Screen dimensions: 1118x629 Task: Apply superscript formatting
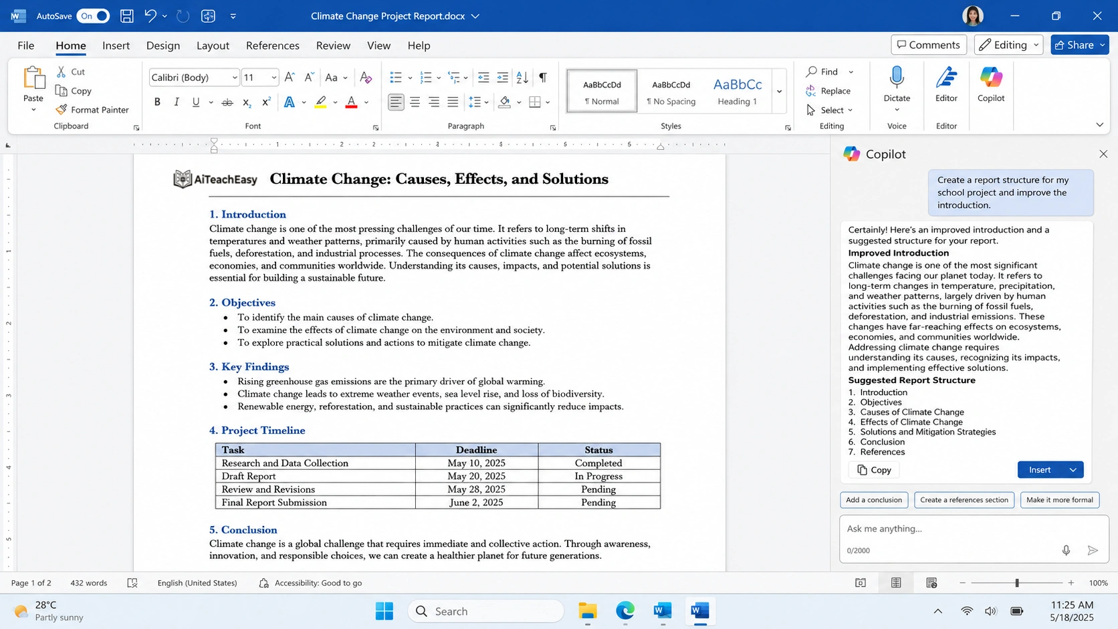click(266, 102)
